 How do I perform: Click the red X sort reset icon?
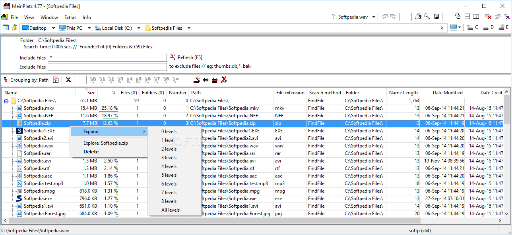[224, 80]
